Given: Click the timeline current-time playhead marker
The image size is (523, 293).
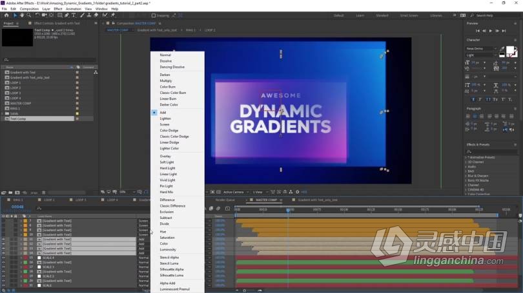Looking at the screenshot, I should tap(288, 210).
